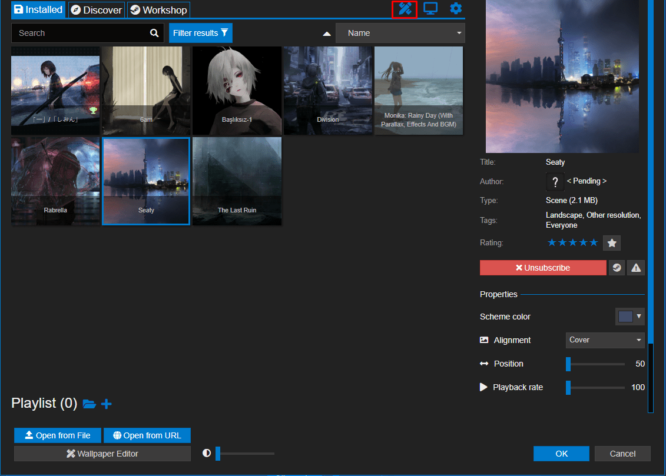
Task: Rate Seaty with the five stars
Action: (x=572, y=242)
